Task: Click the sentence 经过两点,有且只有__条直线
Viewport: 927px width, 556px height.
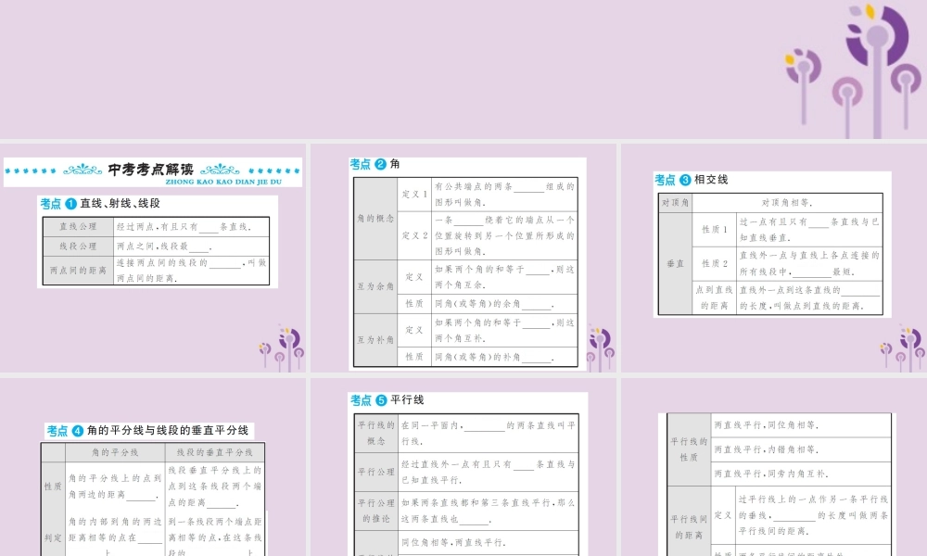Action: click(184, 226)
